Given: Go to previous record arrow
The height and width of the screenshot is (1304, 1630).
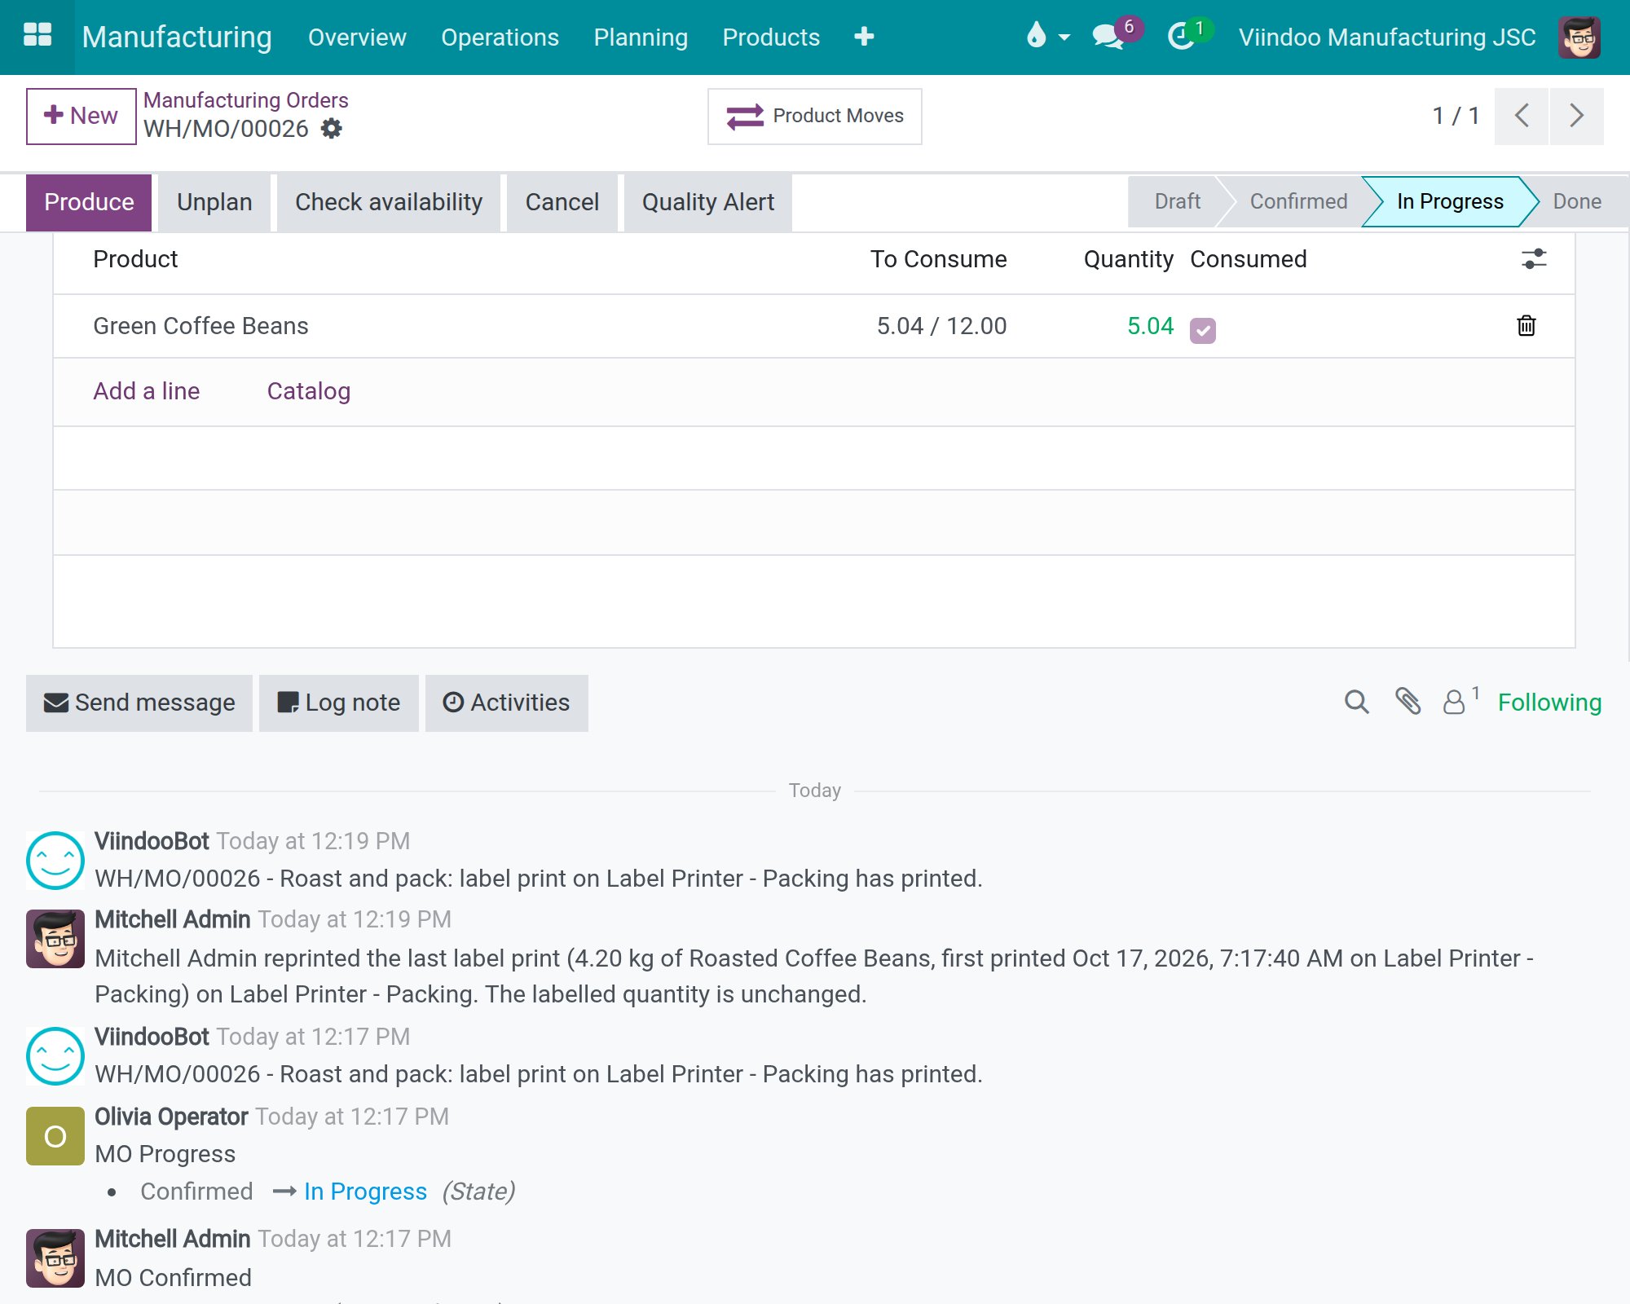Looking at the screenshot, I should (1521, 116).
